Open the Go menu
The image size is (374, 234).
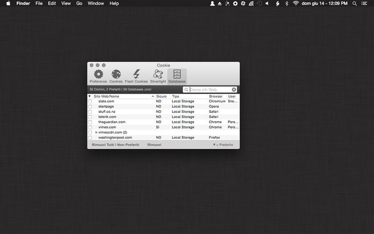(79, 3)
